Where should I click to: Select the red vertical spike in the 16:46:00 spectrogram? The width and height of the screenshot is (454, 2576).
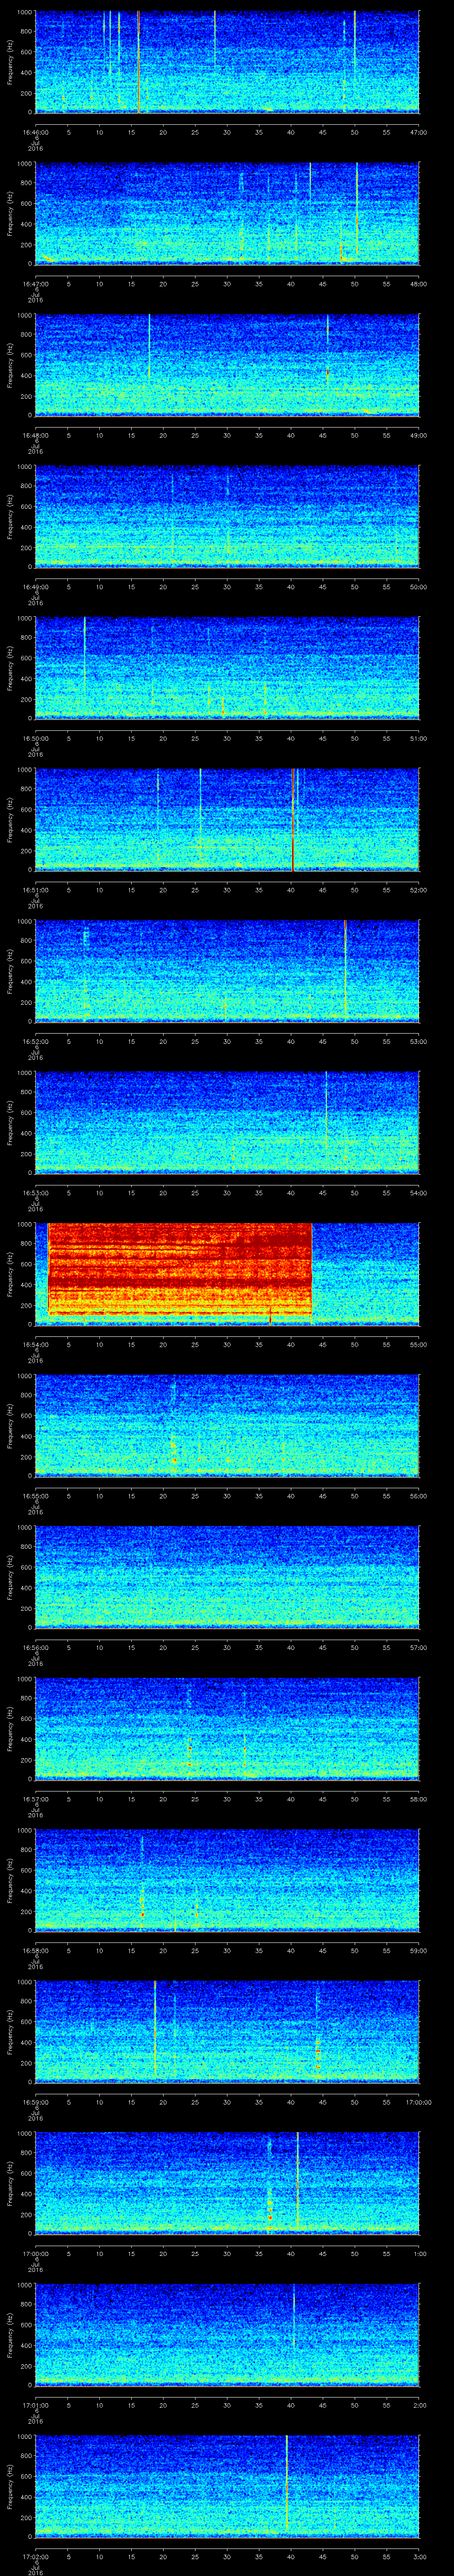138,62
